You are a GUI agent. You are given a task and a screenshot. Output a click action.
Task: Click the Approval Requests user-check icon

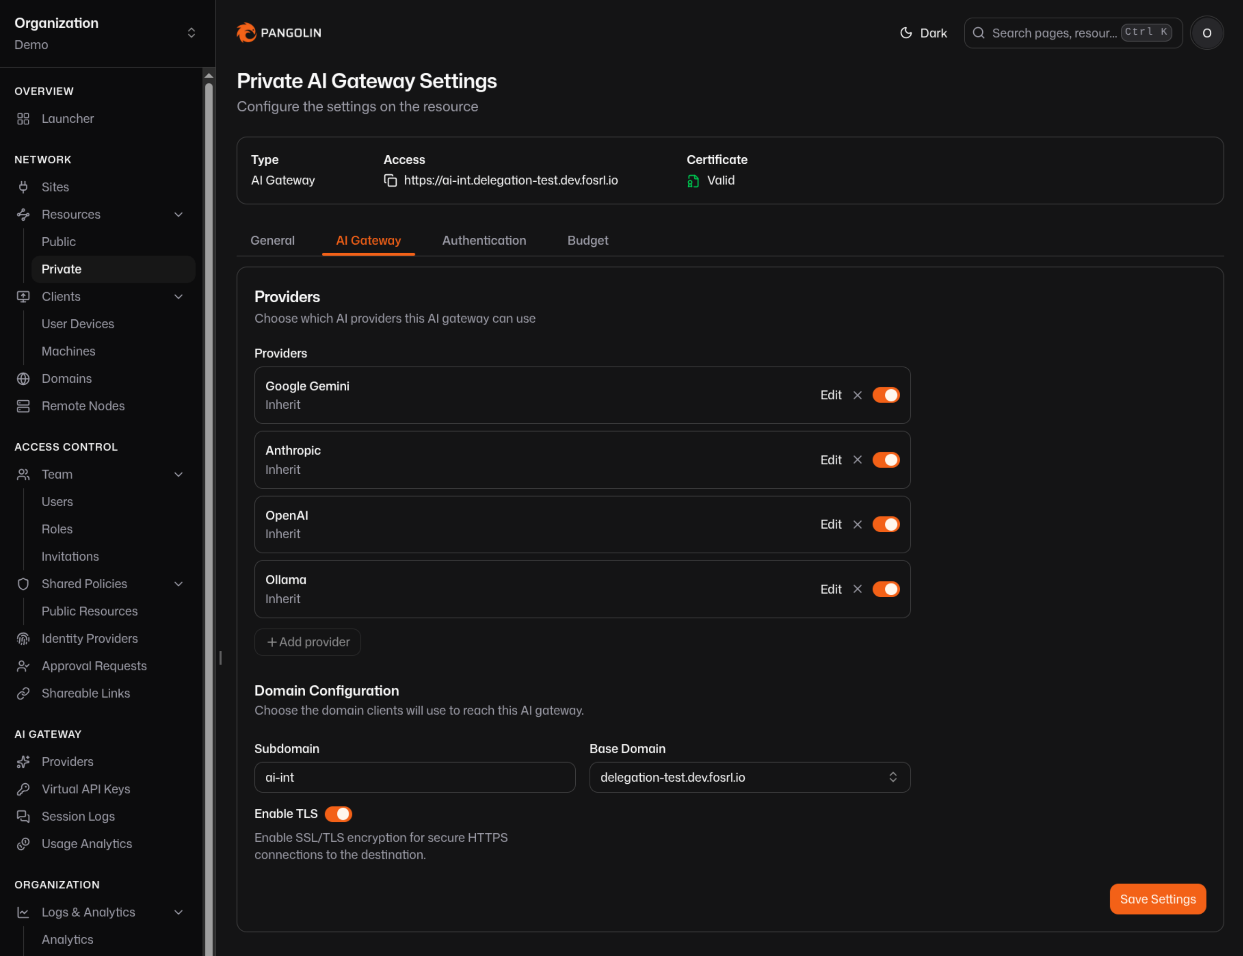pyautogui.click(x=23, y=666)
